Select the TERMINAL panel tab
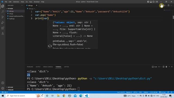The image size is (174, 98). [58, 67]
